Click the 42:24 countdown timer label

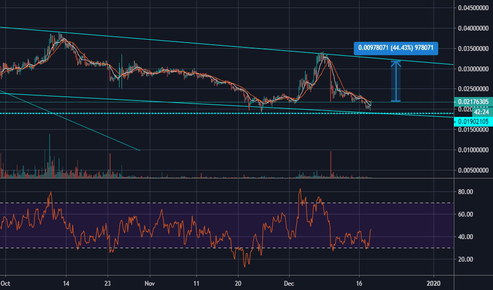[482, 112]
